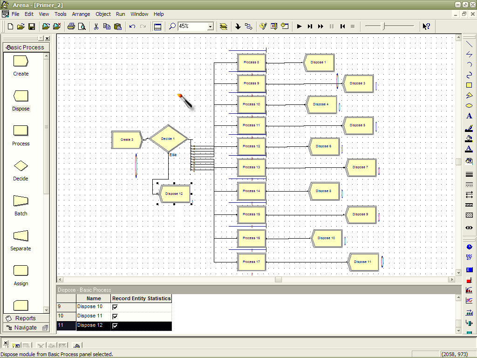This screenshot has width=477, height=358.
Task: Open the File menu
Action: pyautogui.click(x=15, y=14)
